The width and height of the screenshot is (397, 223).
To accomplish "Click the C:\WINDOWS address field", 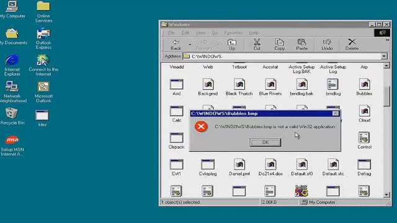I will point(282,56).
